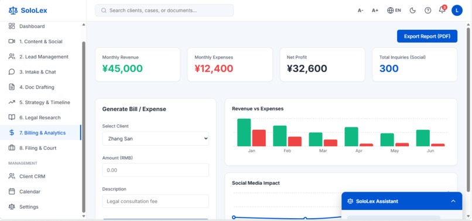Open the user avatar L menu
Image resolution: width=472 pixels, height=221 pixels.
coord(457,11)
